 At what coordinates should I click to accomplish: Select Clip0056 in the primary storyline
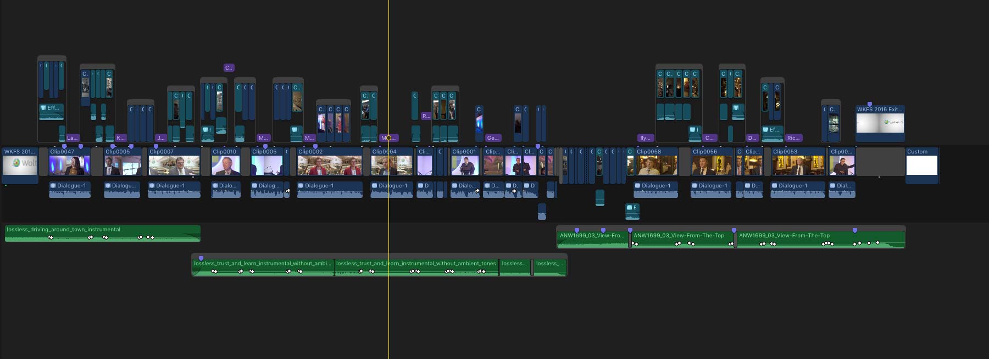pyautogui.click(x=711, y=162)
